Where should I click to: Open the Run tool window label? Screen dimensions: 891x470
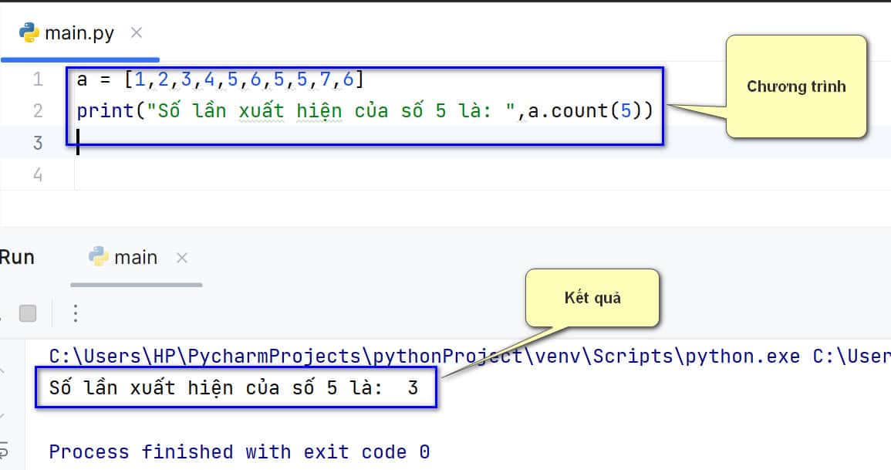17,258
